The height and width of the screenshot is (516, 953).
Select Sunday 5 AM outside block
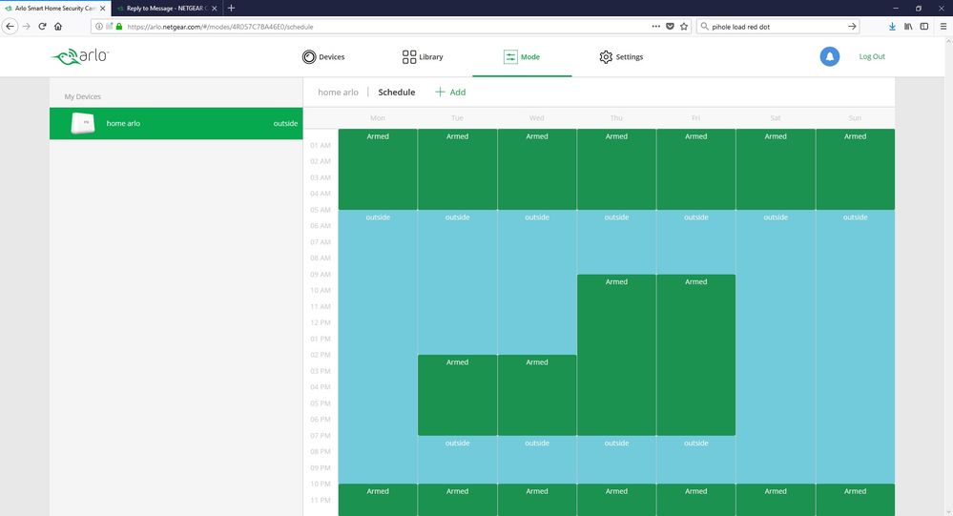[x=855, y=347]
